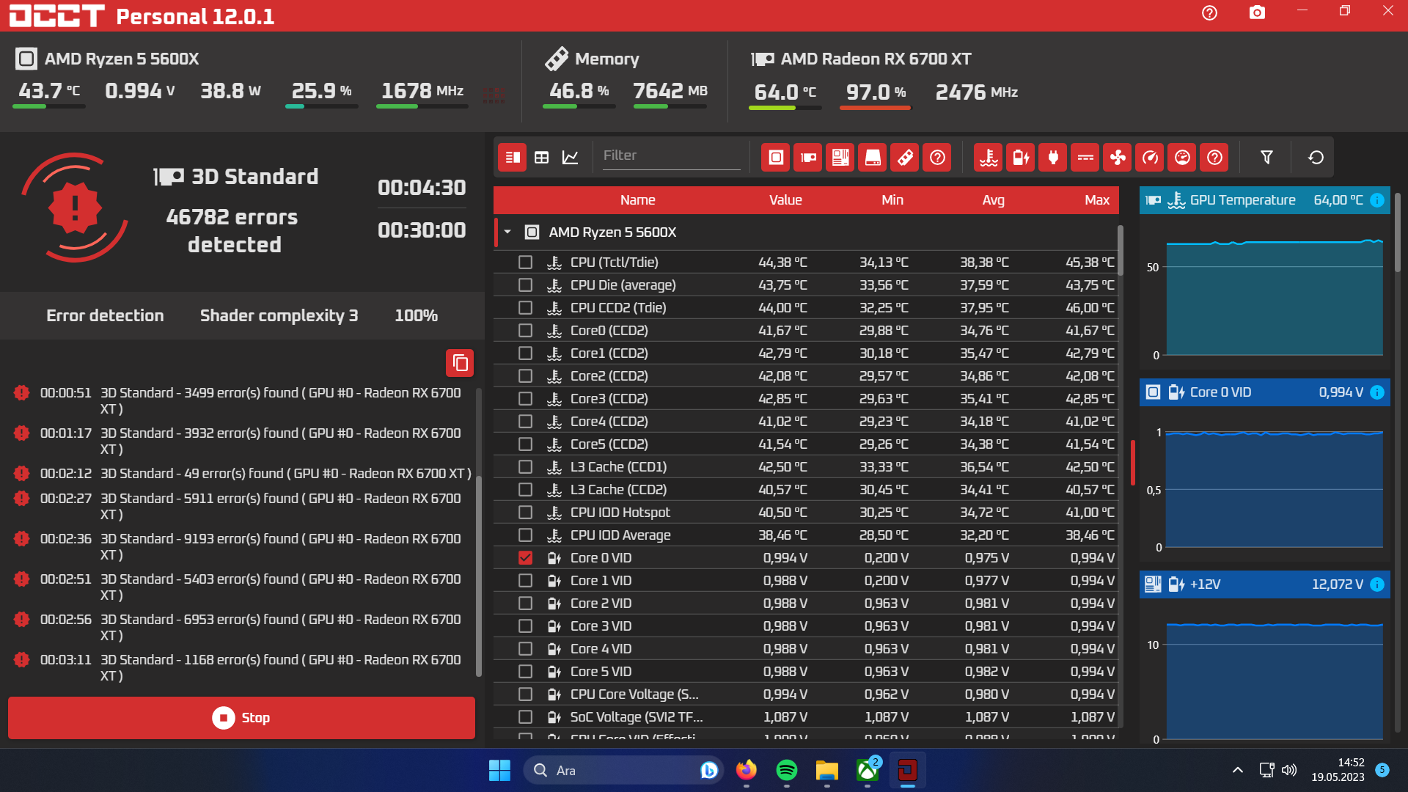Copy the error log to clipboard

[460, 363]
